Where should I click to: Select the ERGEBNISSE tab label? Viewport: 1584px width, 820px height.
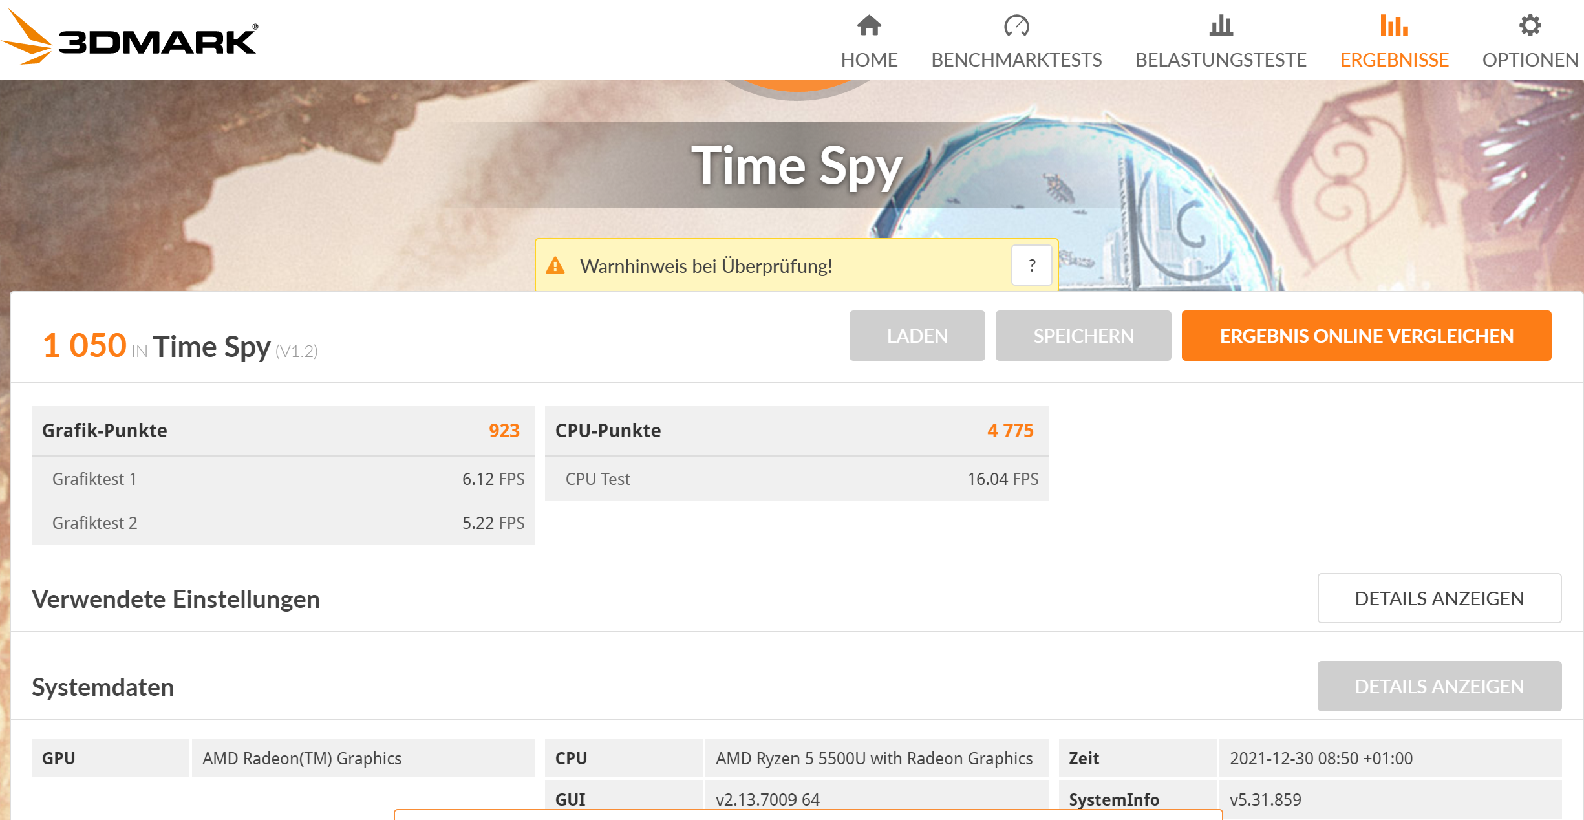click(x=1394, y=60)
